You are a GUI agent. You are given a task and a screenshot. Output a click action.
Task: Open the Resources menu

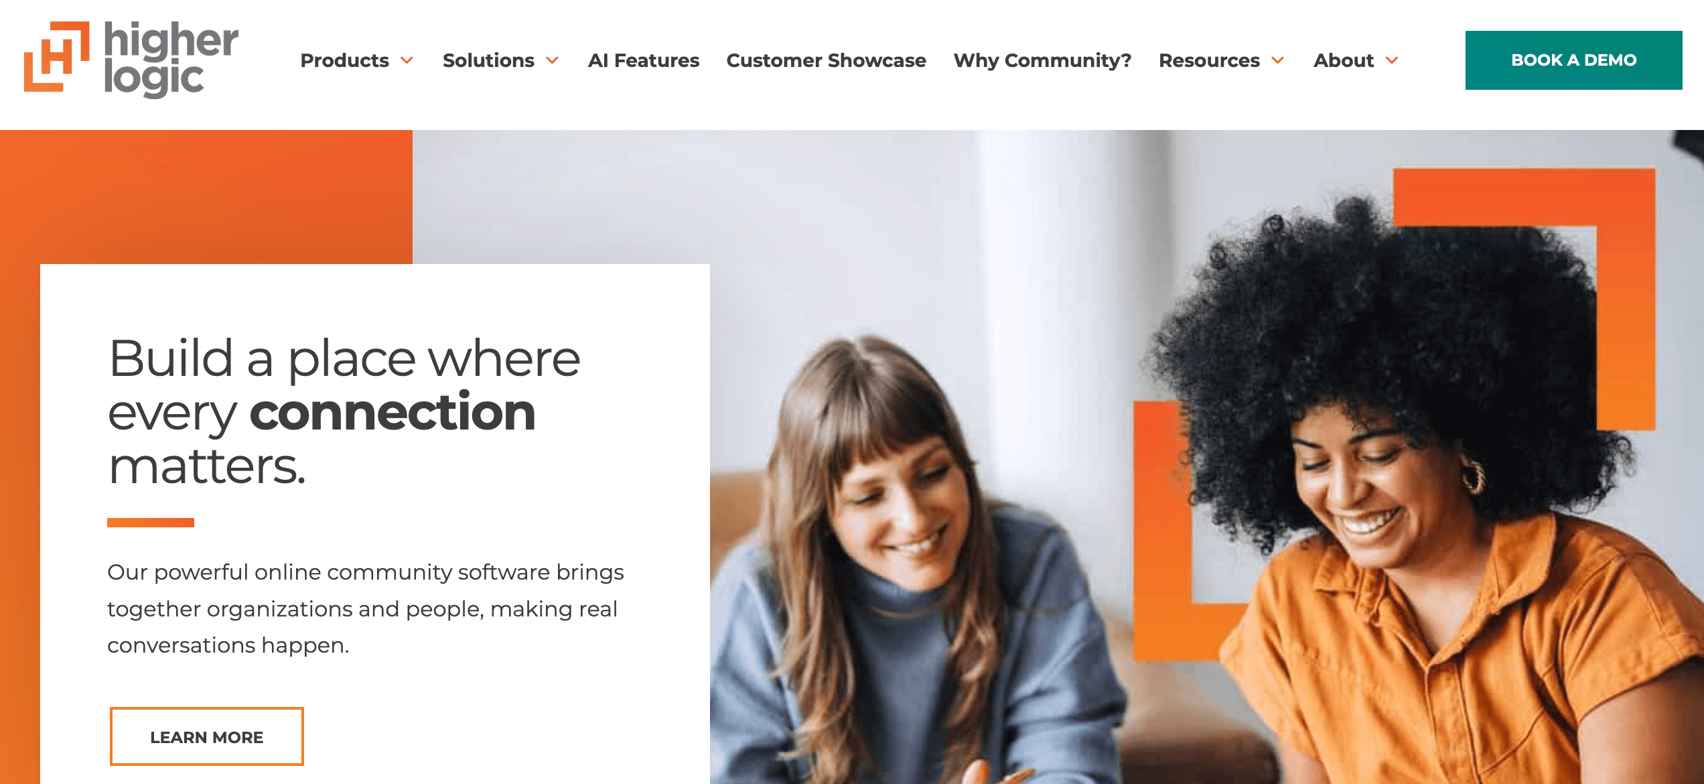coord(1209,60)
